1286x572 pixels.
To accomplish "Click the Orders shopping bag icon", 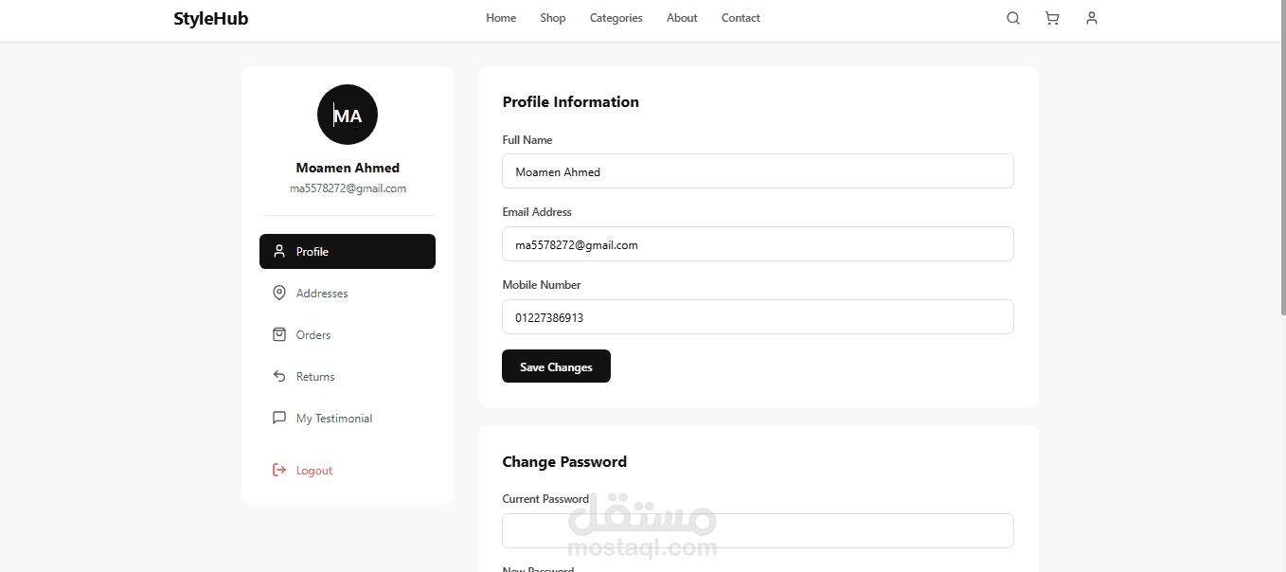I will point(279,335).
